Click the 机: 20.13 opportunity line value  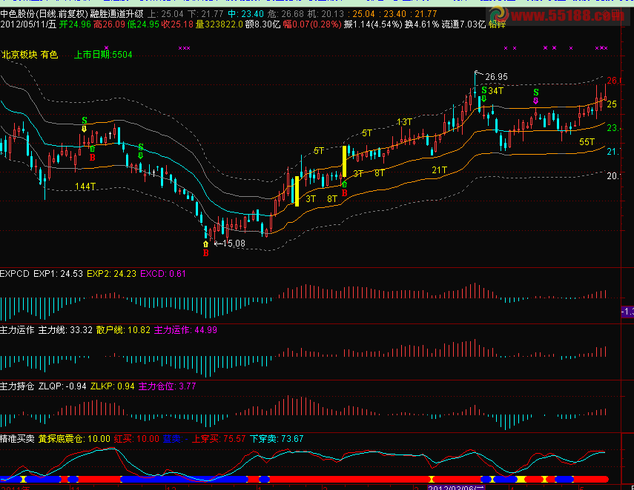coord(326,14)
